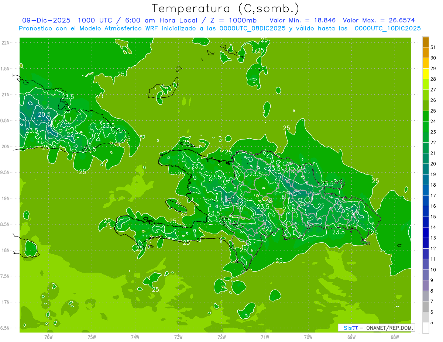Image resolution: width=443 pixels, height=342 pixels.
Task: Click the dark blue legend swatch between 12 and 13
Action: pyautogui.click(x=426, y=243)
